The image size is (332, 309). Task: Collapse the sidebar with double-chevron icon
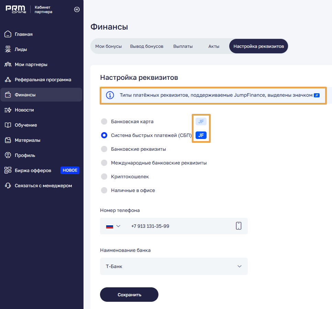[77, 10]
